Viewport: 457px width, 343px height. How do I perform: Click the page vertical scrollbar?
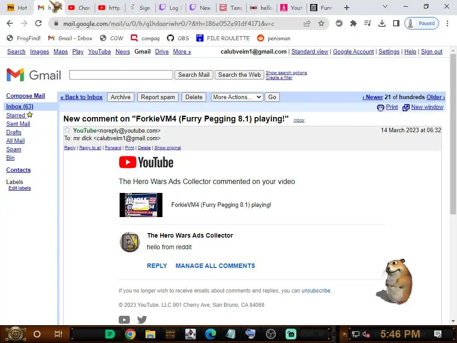[x=453, y=134]
